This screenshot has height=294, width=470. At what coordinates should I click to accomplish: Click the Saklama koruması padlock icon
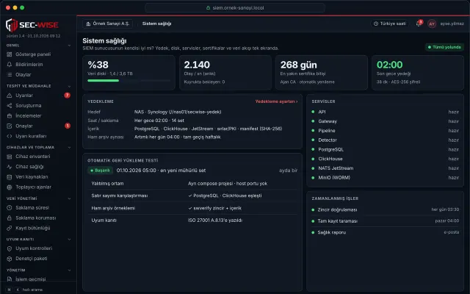[x=10, y=218]
